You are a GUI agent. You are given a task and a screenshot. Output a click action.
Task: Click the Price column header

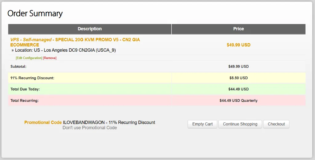pos(238,29)
